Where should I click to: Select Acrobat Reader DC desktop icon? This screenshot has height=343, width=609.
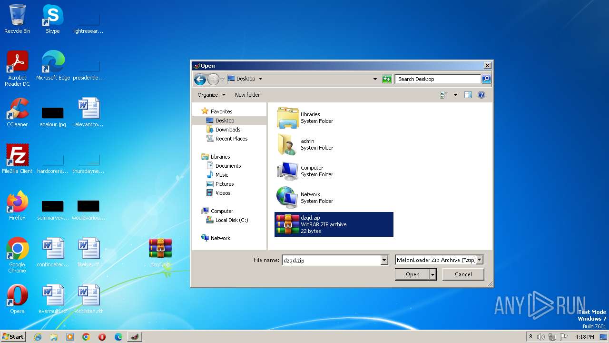click(x=17, y=69)
